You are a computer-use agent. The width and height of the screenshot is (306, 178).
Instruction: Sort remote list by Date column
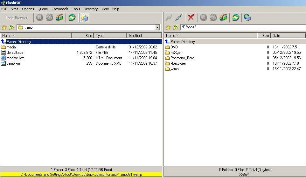pyautogui.click(x=288, y=36)
